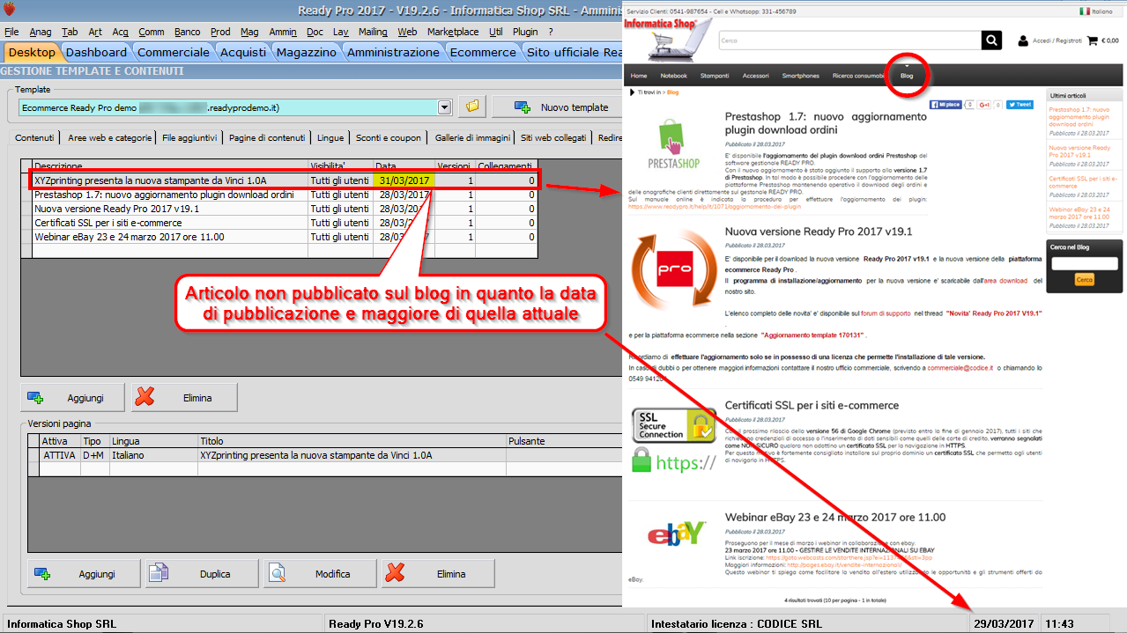Open the Siti web collegati tab
This screenshot has width=1127, height=633.
point(555,137)
